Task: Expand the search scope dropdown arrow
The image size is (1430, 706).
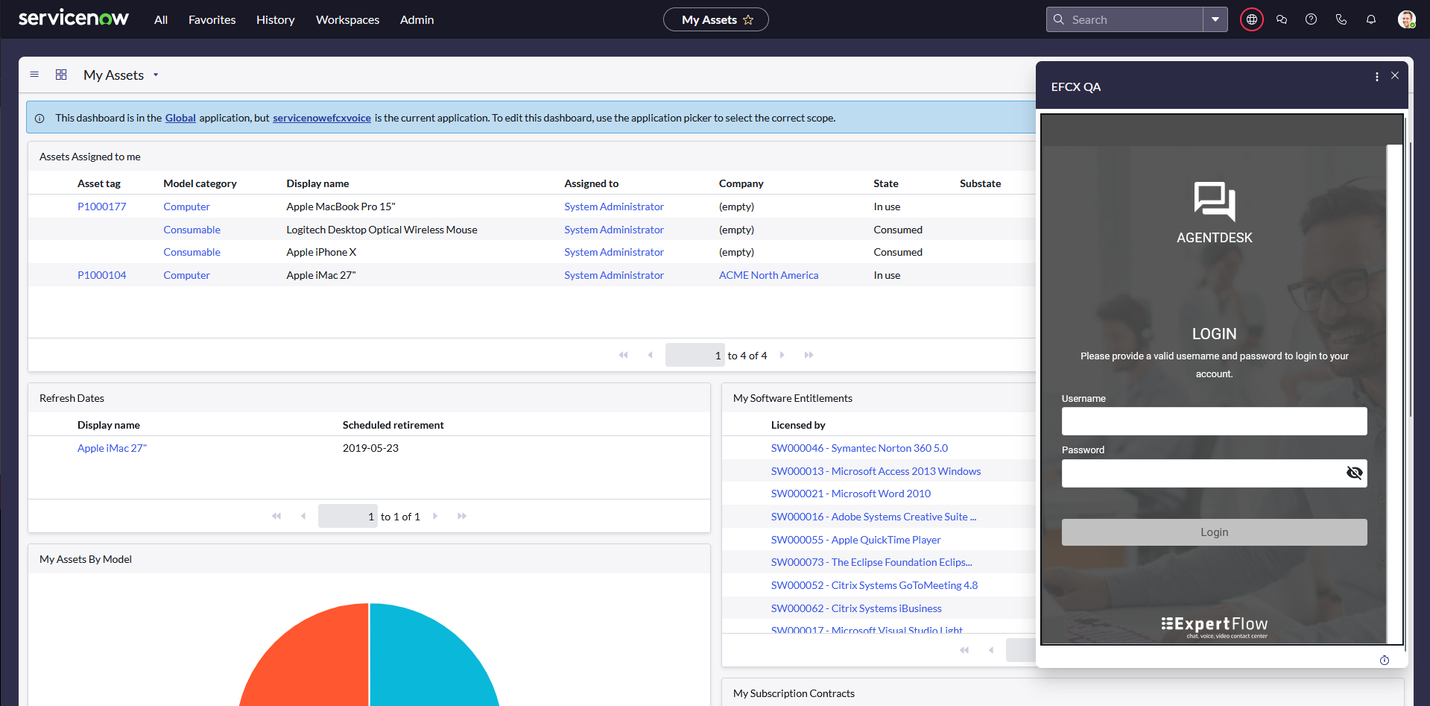Action: point(1215,20)
